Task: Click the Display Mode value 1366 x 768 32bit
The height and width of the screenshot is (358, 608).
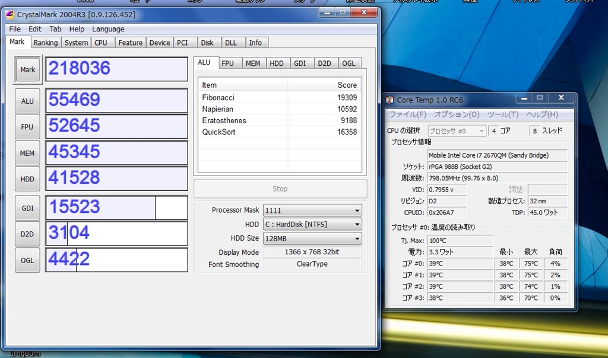Action: coord(312,252)
